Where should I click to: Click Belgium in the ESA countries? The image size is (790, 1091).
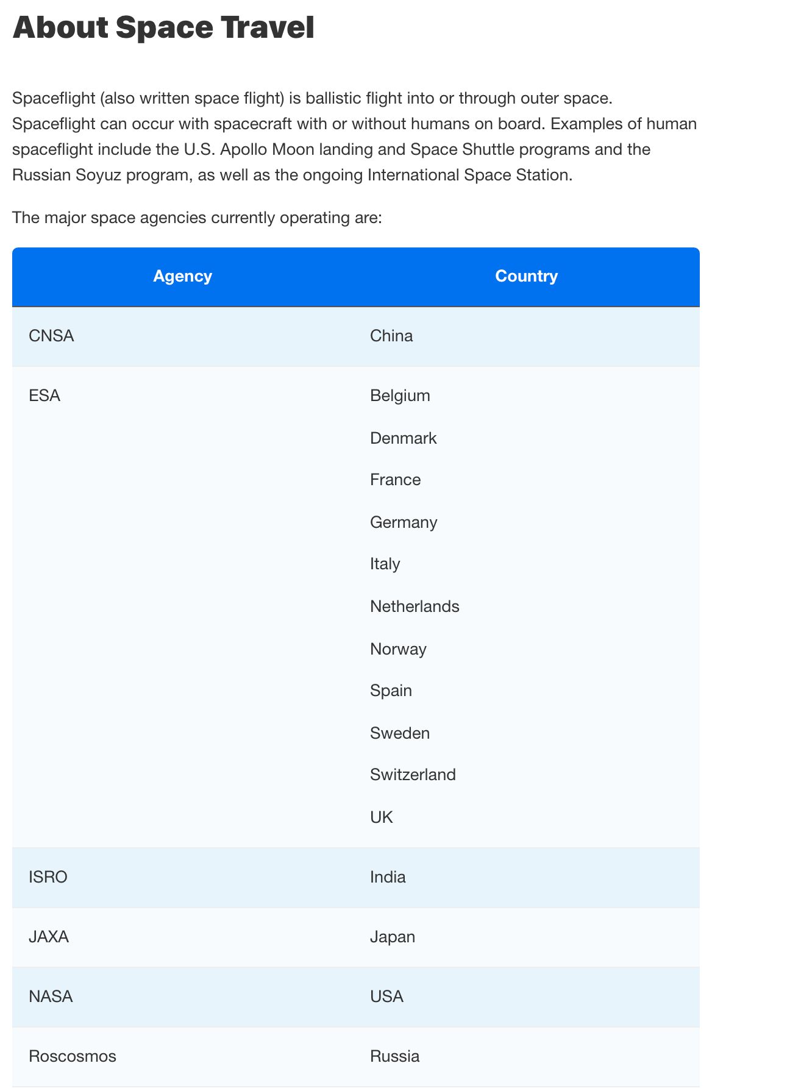[400, 396]
